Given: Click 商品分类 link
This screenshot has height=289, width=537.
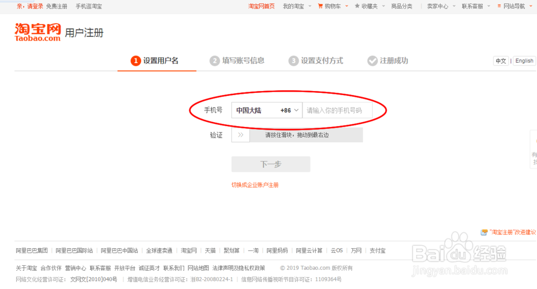Looking at the screenshot, I should (402, 6).
